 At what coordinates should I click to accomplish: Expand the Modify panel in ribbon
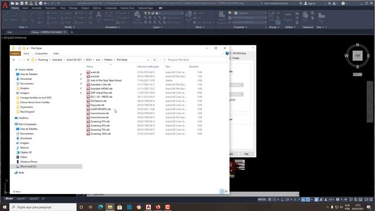[70, 27]
